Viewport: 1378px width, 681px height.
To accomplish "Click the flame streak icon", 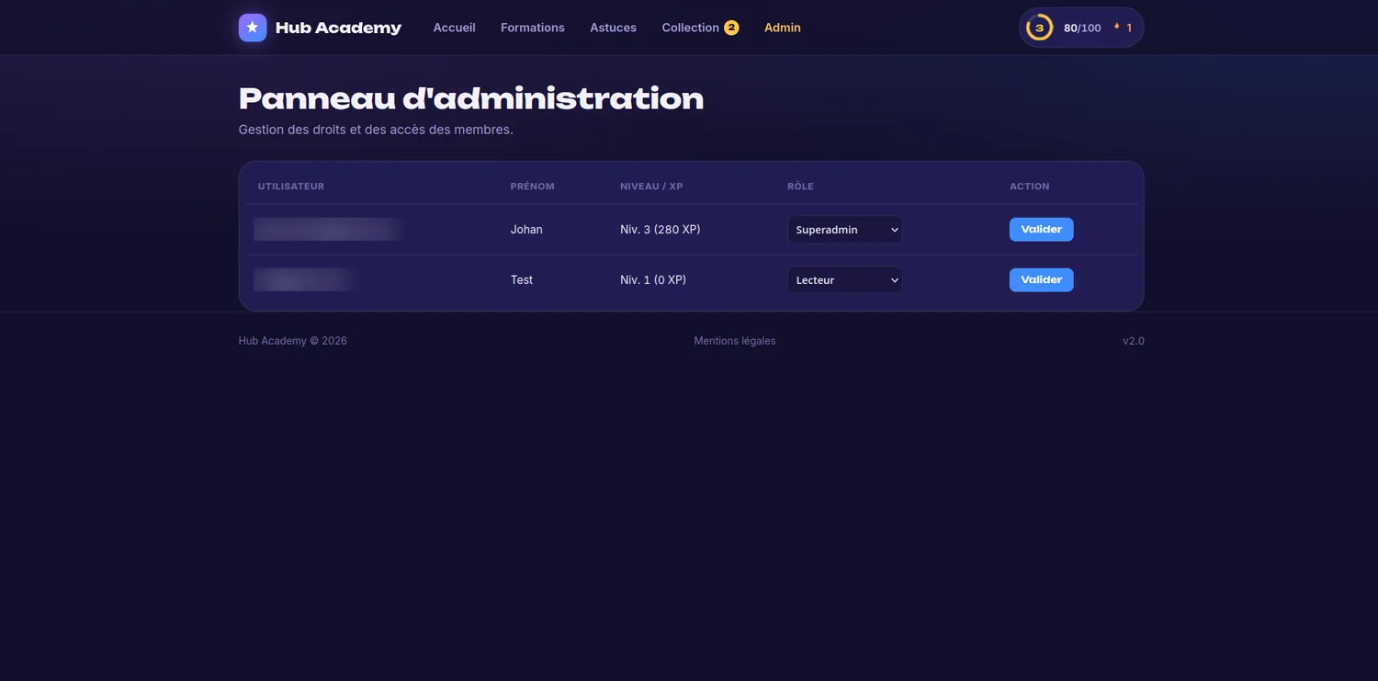I will (1117, 28).
